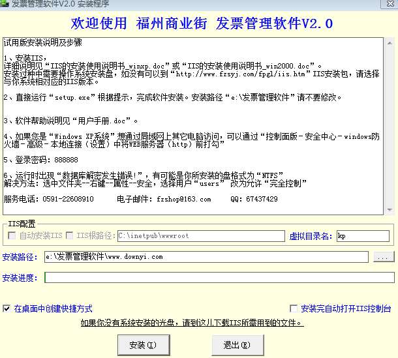Click the window title 发票管理软件V2.0 安装程序
The image size is (398, 358).
(60, 3)
